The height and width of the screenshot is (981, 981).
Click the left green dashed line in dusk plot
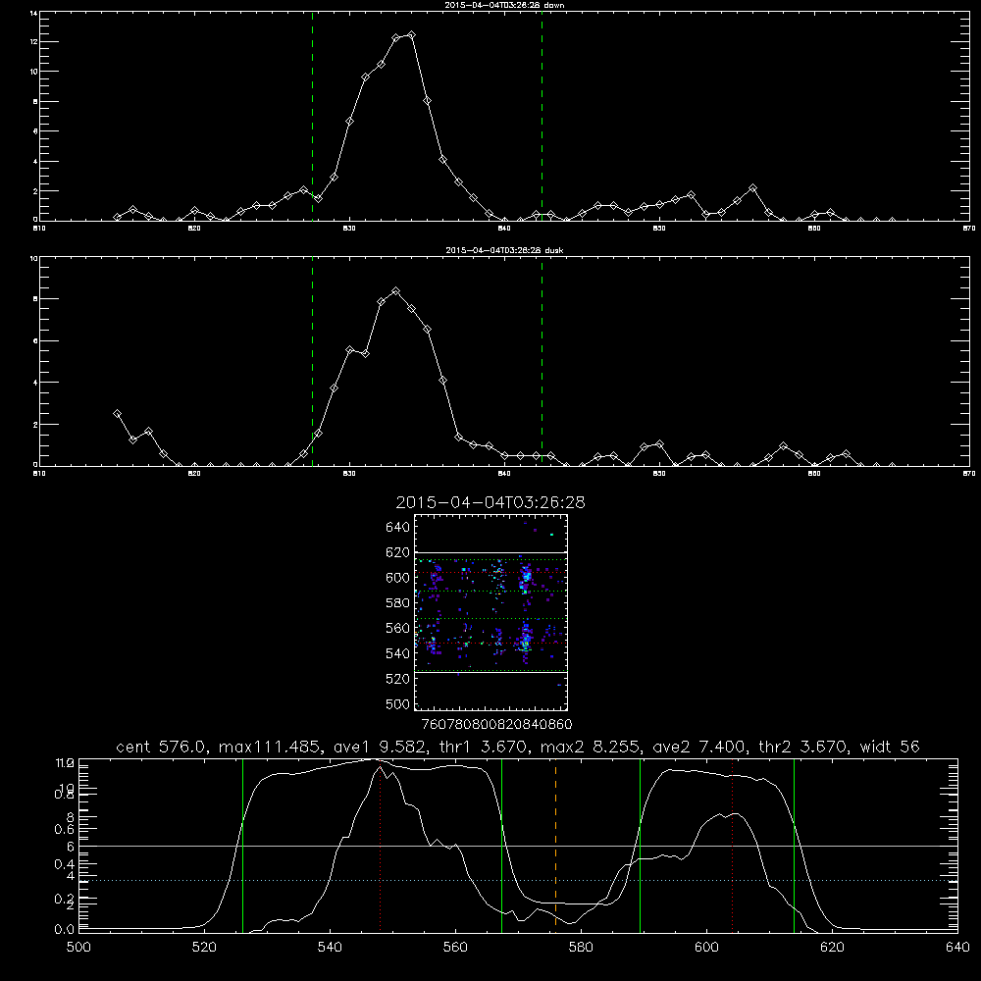coord(312,362)
